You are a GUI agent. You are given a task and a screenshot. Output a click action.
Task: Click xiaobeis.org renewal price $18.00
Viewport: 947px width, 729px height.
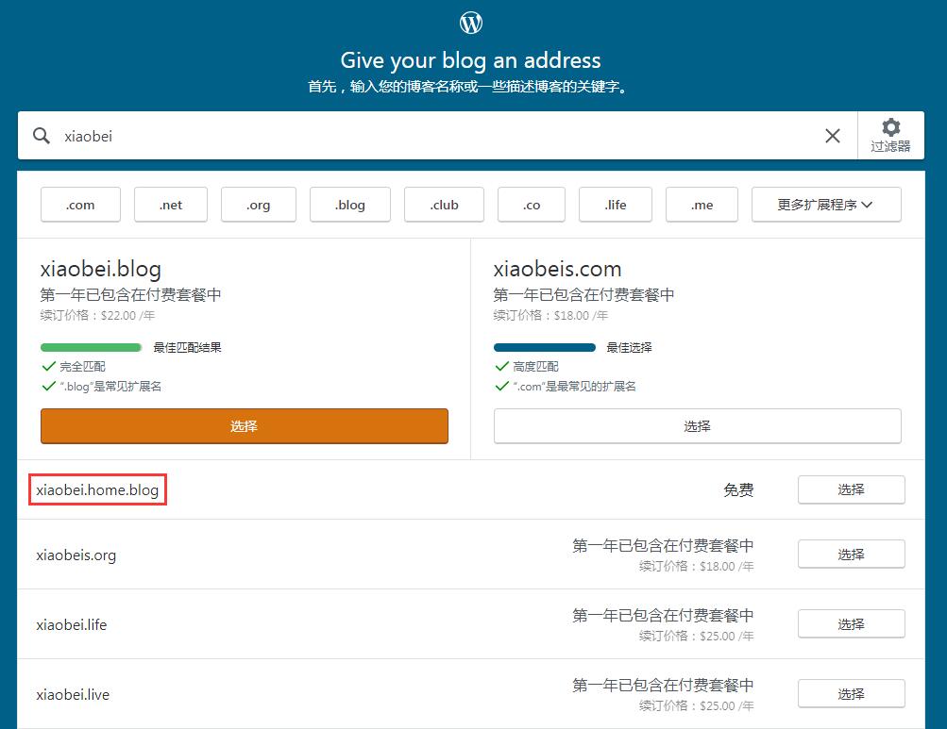[x=697, y=566]
